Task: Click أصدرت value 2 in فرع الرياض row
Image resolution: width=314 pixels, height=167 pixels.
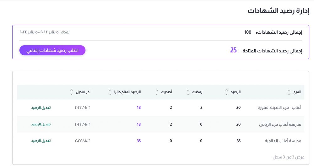Action: click(171, 124)
